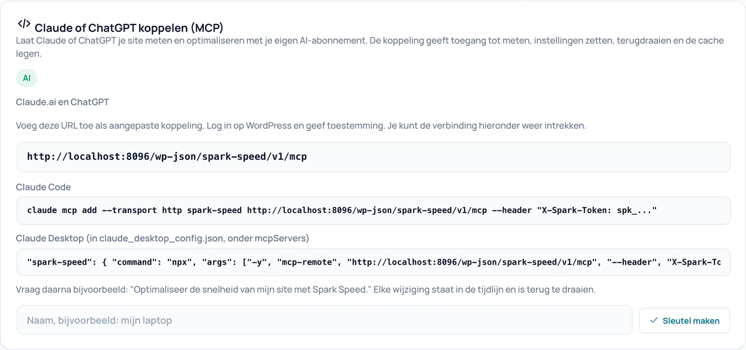The image size is (746, 350).
Task: Click the 'Laat Claude of ChatGPT je site' description
Action: point(370,47)
